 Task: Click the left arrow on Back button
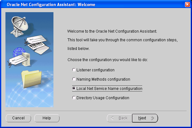point(112,118)
